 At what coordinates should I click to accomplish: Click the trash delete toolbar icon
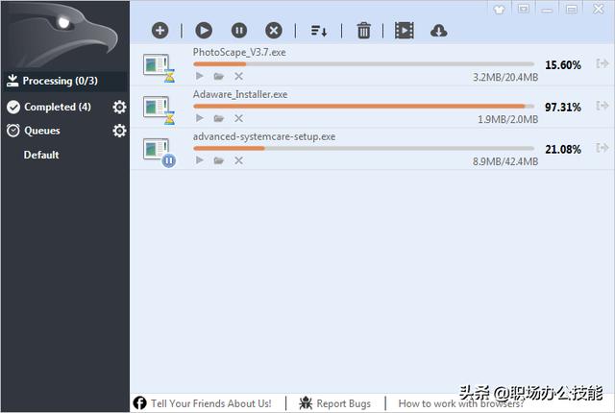363,31
